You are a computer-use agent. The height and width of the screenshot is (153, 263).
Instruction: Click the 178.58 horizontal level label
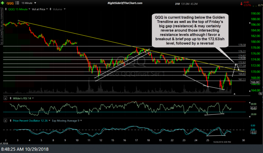(x=242, y=45)
